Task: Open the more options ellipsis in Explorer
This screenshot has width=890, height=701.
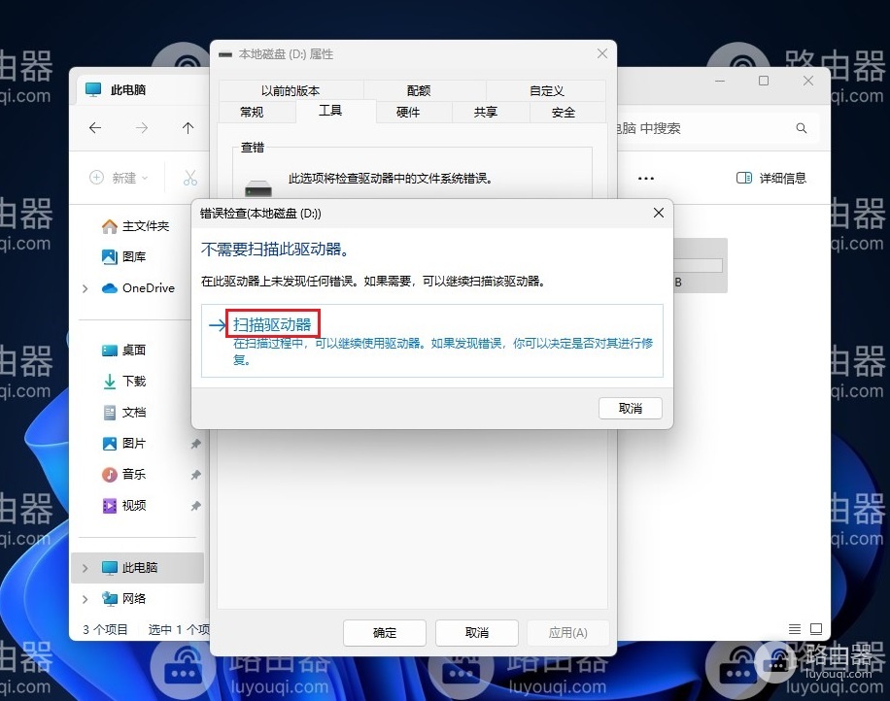Action: point(646,178)
